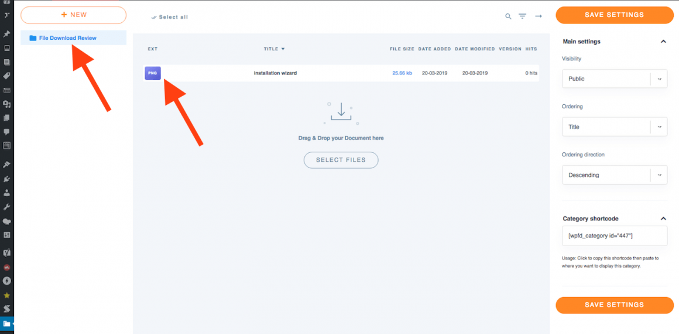Viewport: 679px width, 334px height.
Task: Open Ordering direction dropdown showing Descending
Action: (x=615, y=175)
